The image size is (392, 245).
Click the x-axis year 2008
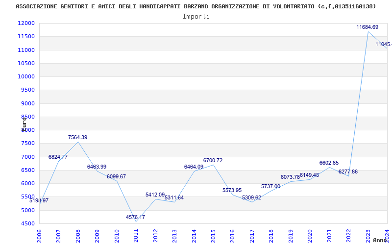pyautogui.click(x=78, y=236)
